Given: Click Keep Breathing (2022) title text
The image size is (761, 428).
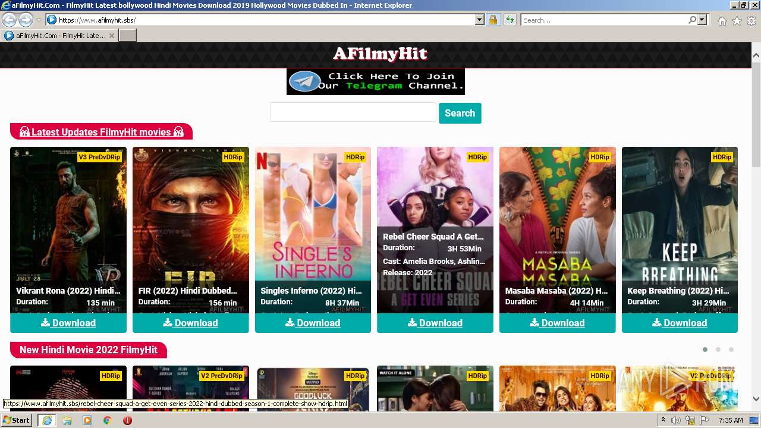Looking at the screenshot, I should pos(678,291).
